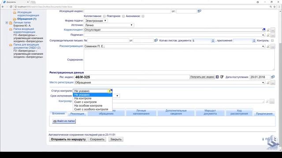Open Папка входящей корреспонденции link

click(x=24, y=30)
